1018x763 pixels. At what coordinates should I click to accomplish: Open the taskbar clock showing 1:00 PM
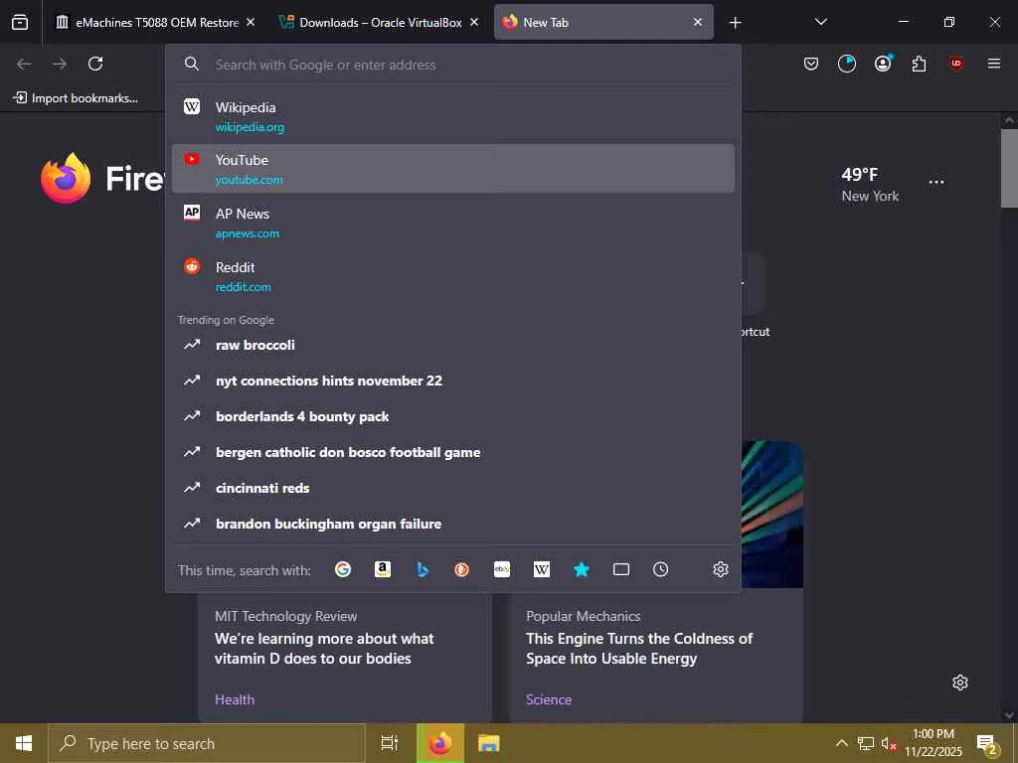pos(933,743)
